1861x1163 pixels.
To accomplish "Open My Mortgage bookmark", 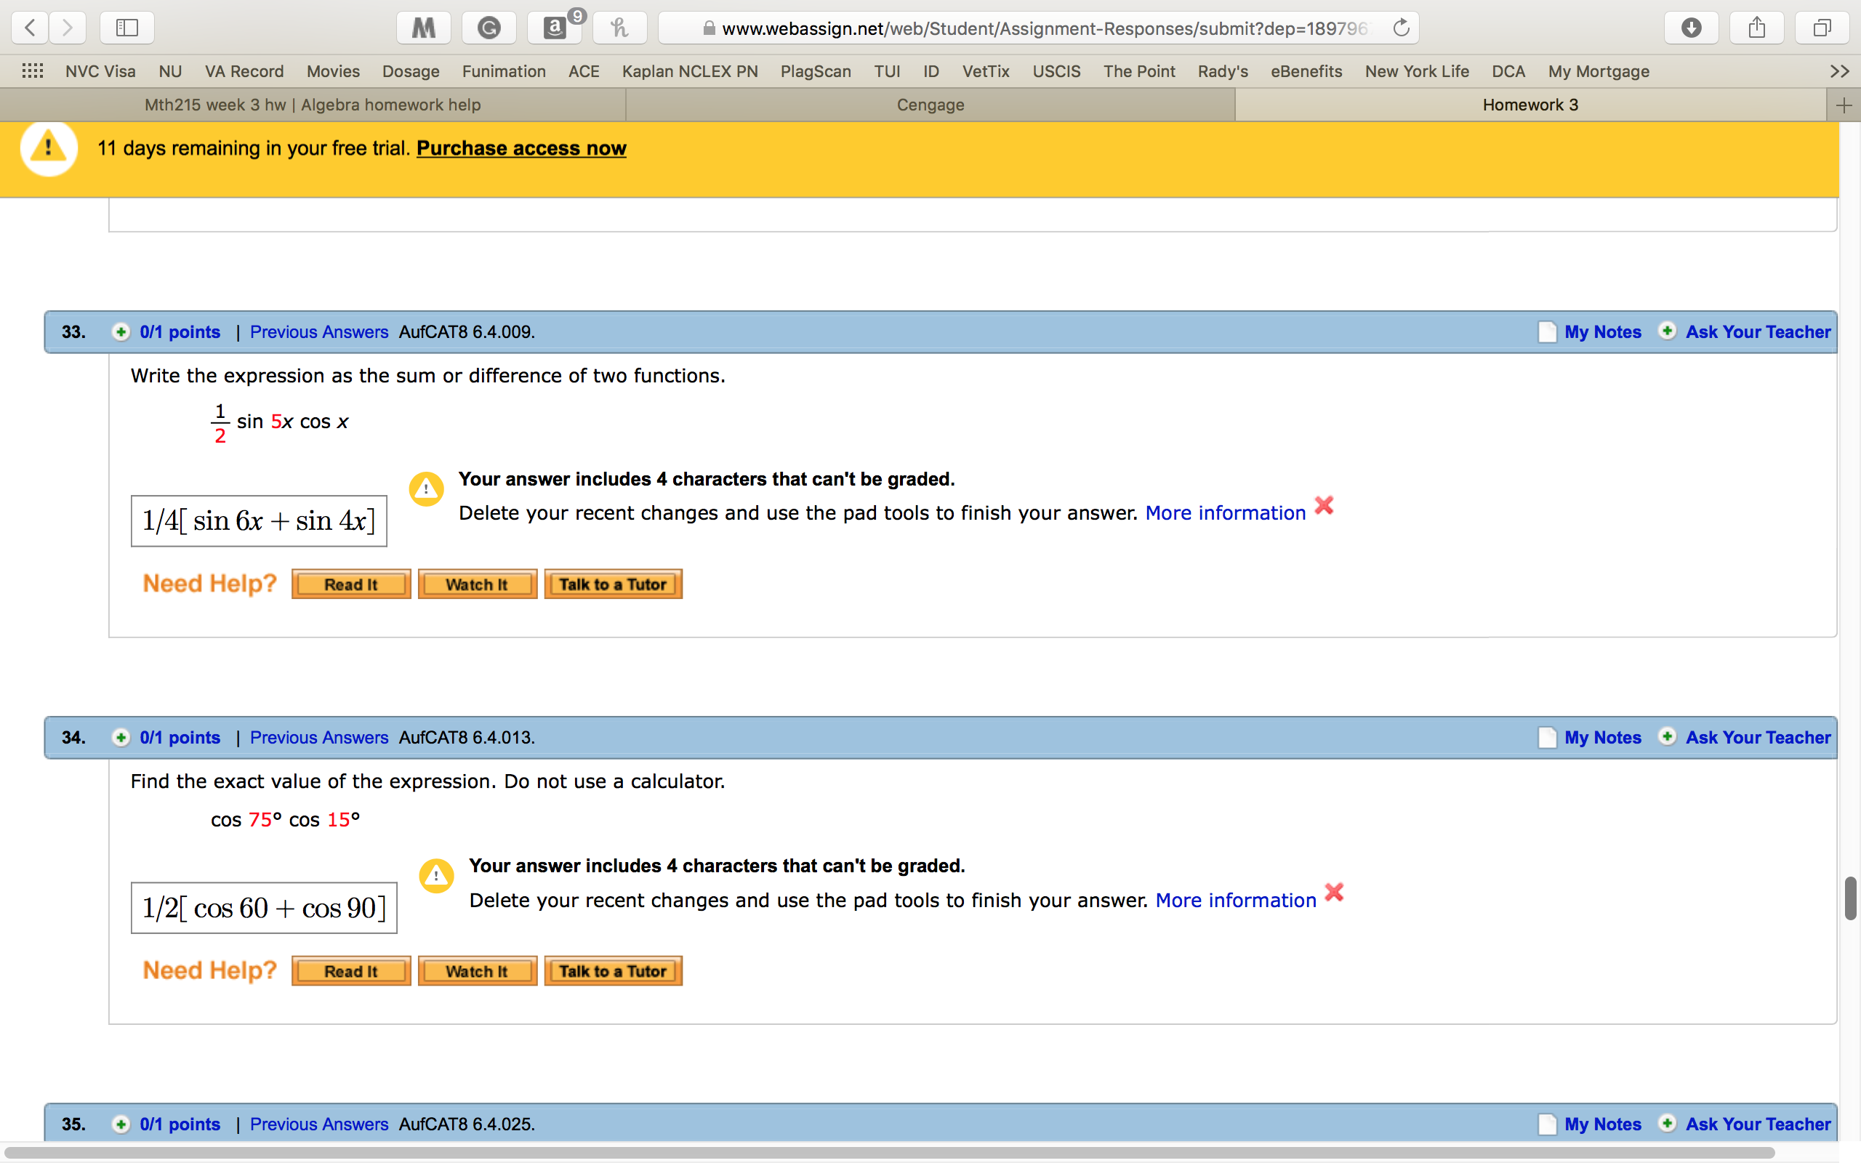I will pyautogui.click(x=1599, y=71).
